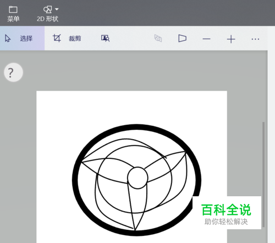Expand the 2D 形状 dropdown arrow

coord(57,9)
